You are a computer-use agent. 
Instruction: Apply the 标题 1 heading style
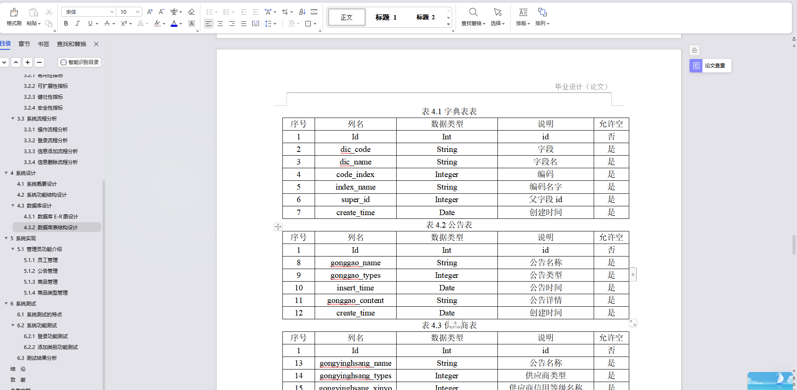point(386,17)
